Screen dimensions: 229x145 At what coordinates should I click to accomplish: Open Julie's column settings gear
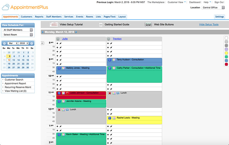point(58,39)
